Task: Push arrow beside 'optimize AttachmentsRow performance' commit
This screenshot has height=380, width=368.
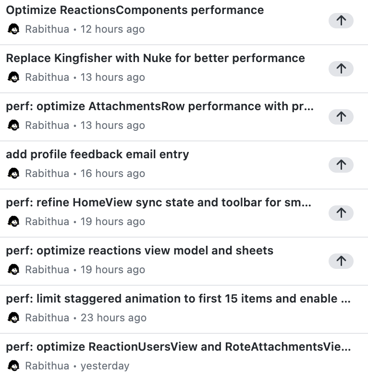Action: click(341, 116)
